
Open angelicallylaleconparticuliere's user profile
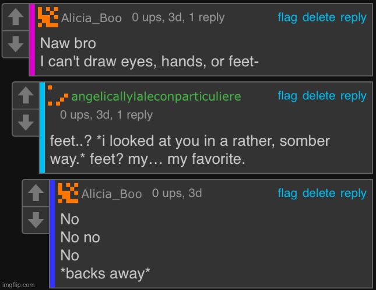tap(155, 97)
